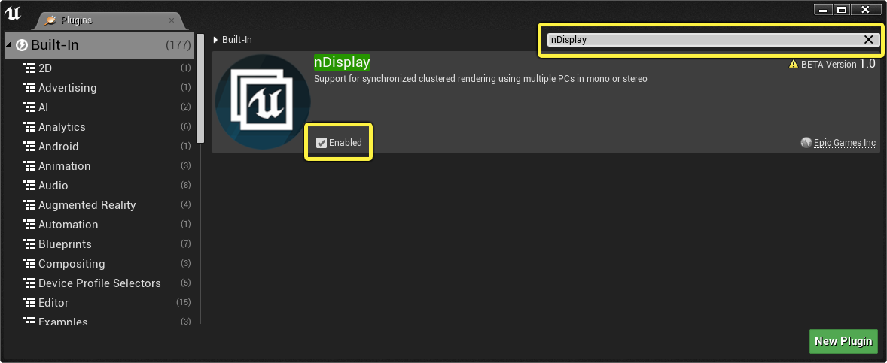
Task: Open the Epic Games Inc link
Action: pos(845,143)
